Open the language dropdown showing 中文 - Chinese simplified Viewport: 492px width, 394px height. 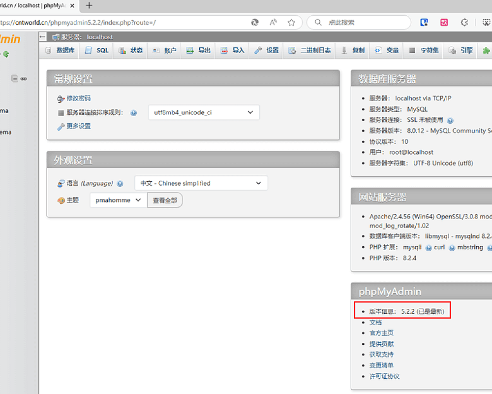pos(201,183)
